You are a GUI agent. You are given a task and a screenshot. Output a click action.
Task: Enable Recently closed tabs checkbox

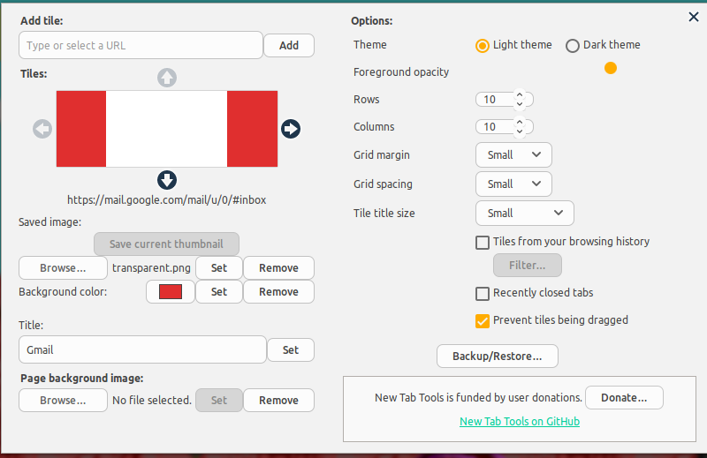pos(482,294)
